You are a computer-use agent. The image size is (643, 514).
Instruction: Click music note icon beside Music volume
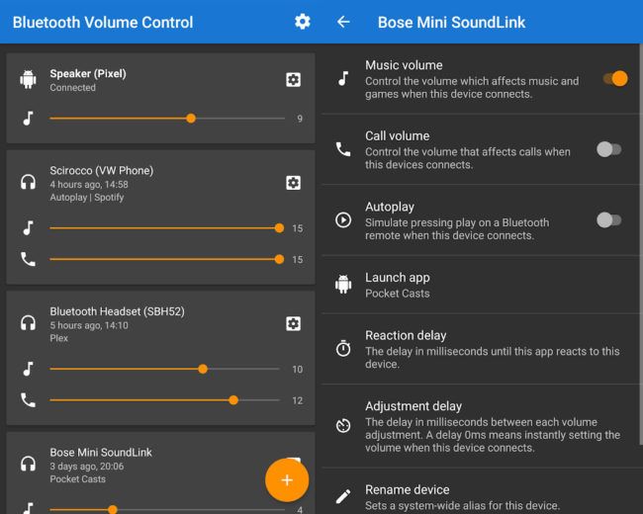point(343,78)
